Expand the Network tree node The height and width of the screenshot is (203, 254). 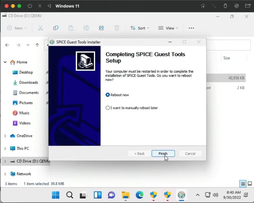(5, 174)
